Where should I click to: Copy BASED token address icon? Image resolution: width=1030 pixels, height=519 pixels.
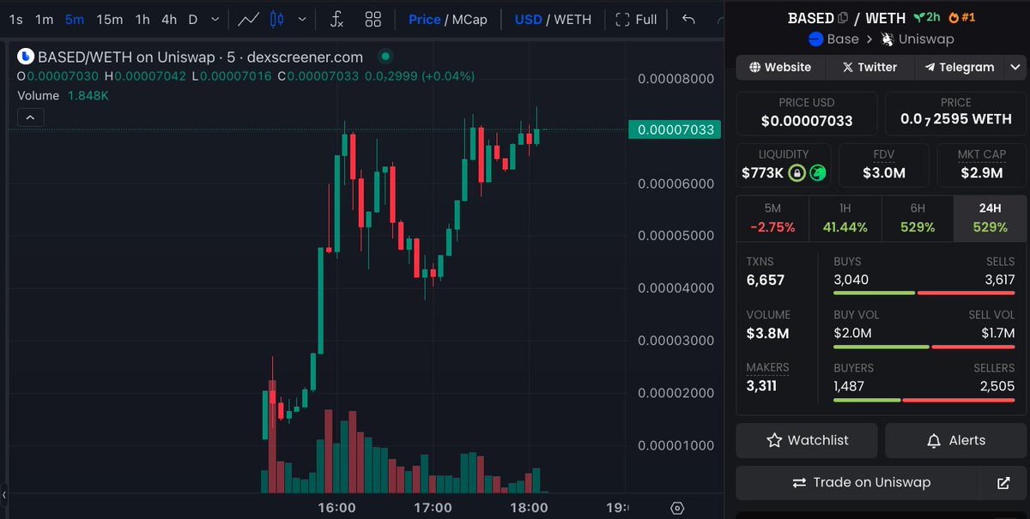843,17
